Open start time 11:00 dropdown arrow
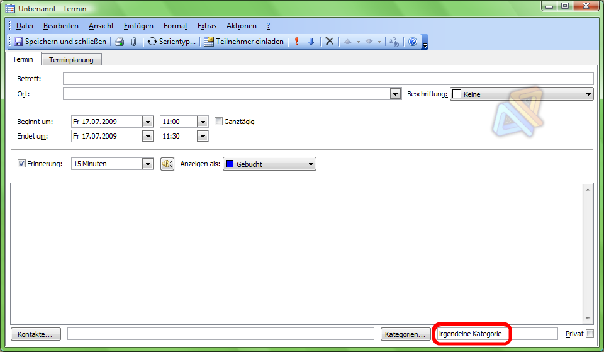Viewport: 604px width, 352px height. (x=203, y=122)
